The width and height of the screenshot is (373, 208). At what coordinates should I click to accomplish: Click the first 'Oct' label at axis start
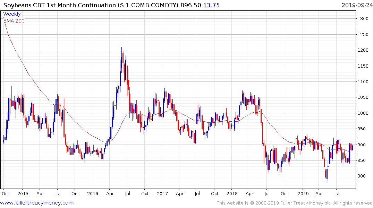coord(6,193)
